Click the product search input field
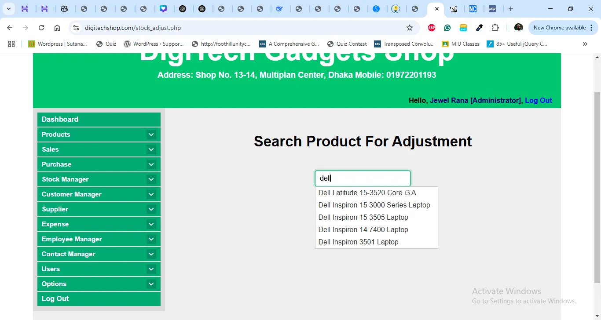 point(363,178)
